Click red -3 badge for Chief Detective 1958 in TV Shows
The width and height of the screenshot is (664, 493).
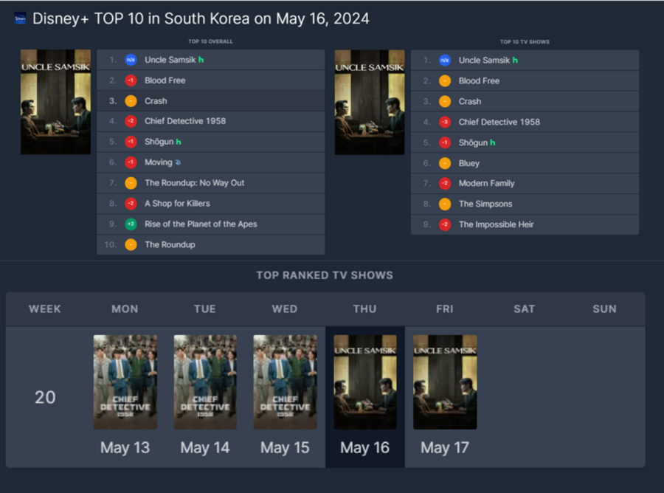click(445, 122)
